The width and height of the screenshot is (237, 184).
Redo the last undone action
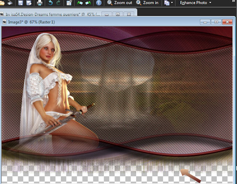tap(58, 3)
